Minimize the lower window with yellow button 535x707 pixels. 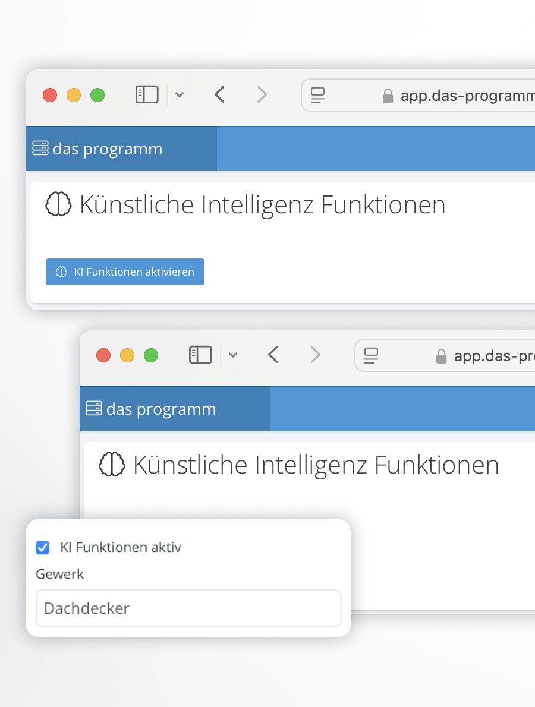[127, 355]
